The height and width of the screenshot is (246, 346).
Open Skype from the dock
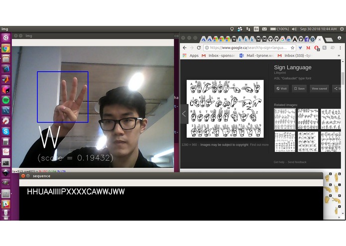pos(6,131)
